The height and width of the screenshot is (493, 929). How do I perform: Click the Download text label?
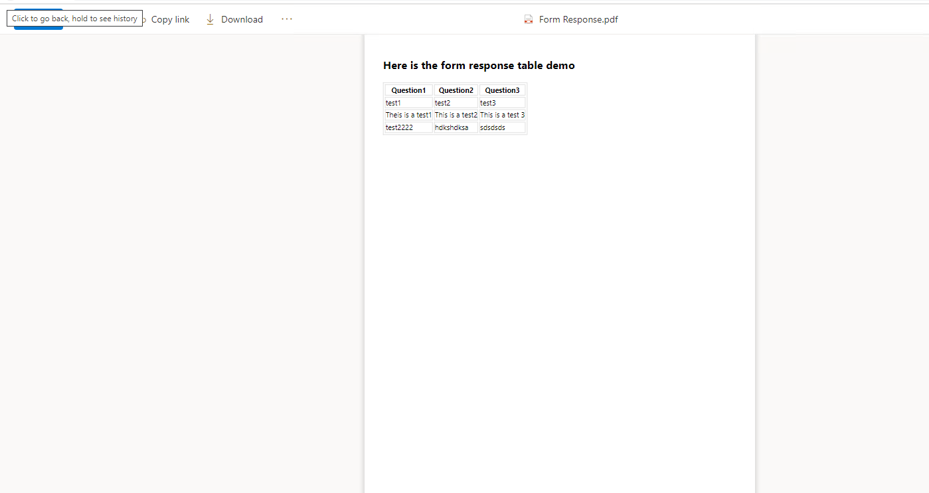tap(242, 19)
